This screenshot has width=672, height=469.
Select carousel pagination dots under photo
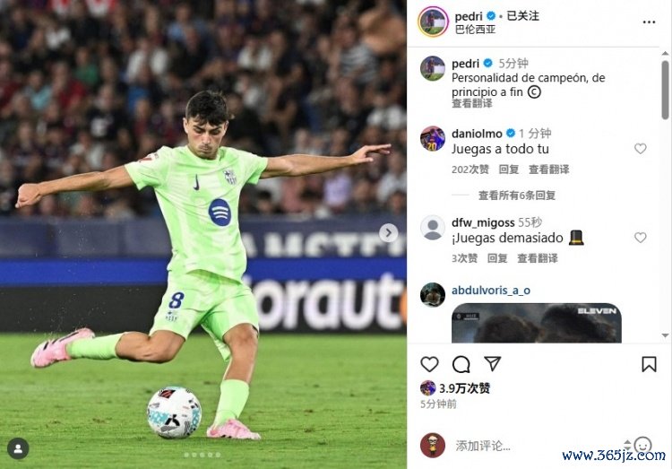pos(202,455)
